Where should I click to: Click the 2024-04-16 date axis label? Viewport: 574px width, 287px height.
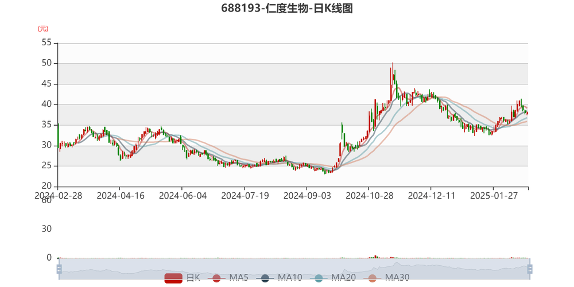tap(121, 196)
